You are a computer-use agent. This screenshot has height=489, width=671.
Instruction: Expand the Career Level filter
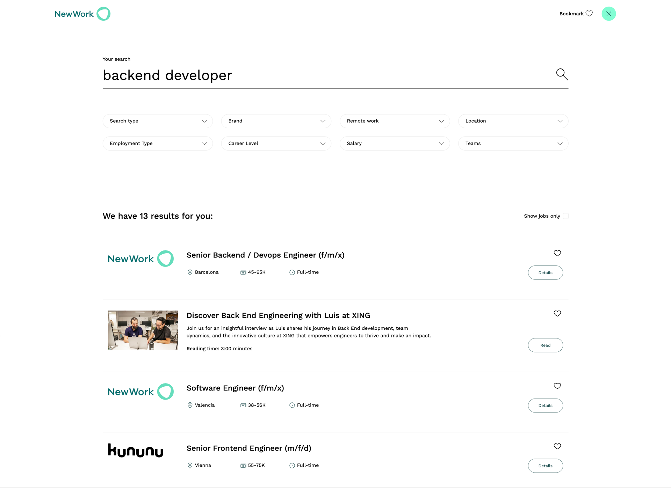coord(276,144)
